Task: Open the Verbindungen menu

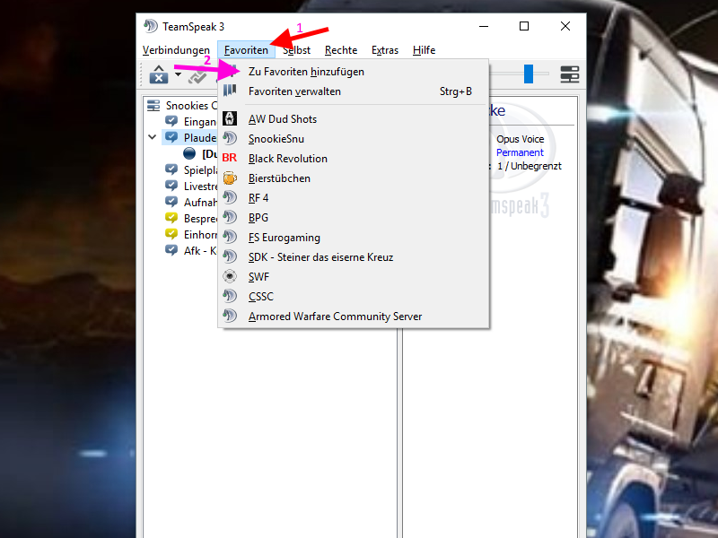Action: [176, 50]
